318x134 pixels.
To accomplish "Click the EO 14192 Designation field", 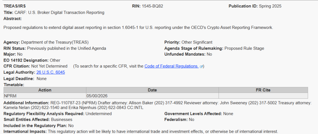I will (x=32, y=60).
